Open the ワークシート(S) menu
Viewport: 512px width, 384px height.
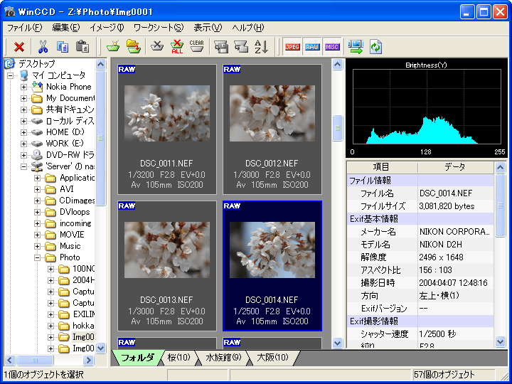tap(159, 28)
